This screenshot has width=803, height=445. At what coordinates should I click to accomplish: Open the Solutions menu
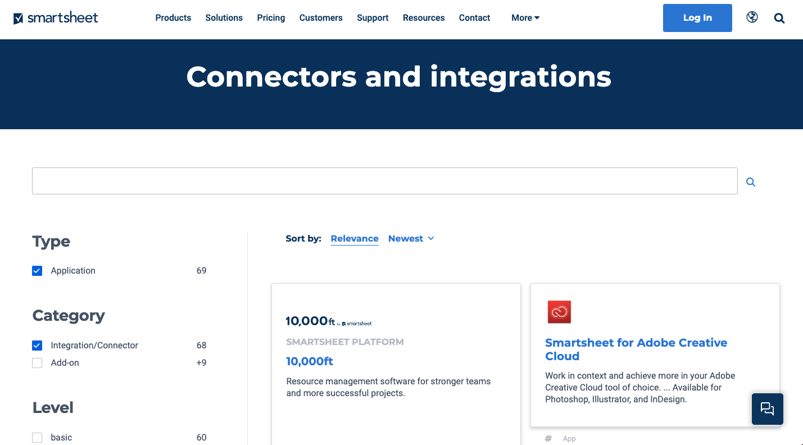[224, 18]
